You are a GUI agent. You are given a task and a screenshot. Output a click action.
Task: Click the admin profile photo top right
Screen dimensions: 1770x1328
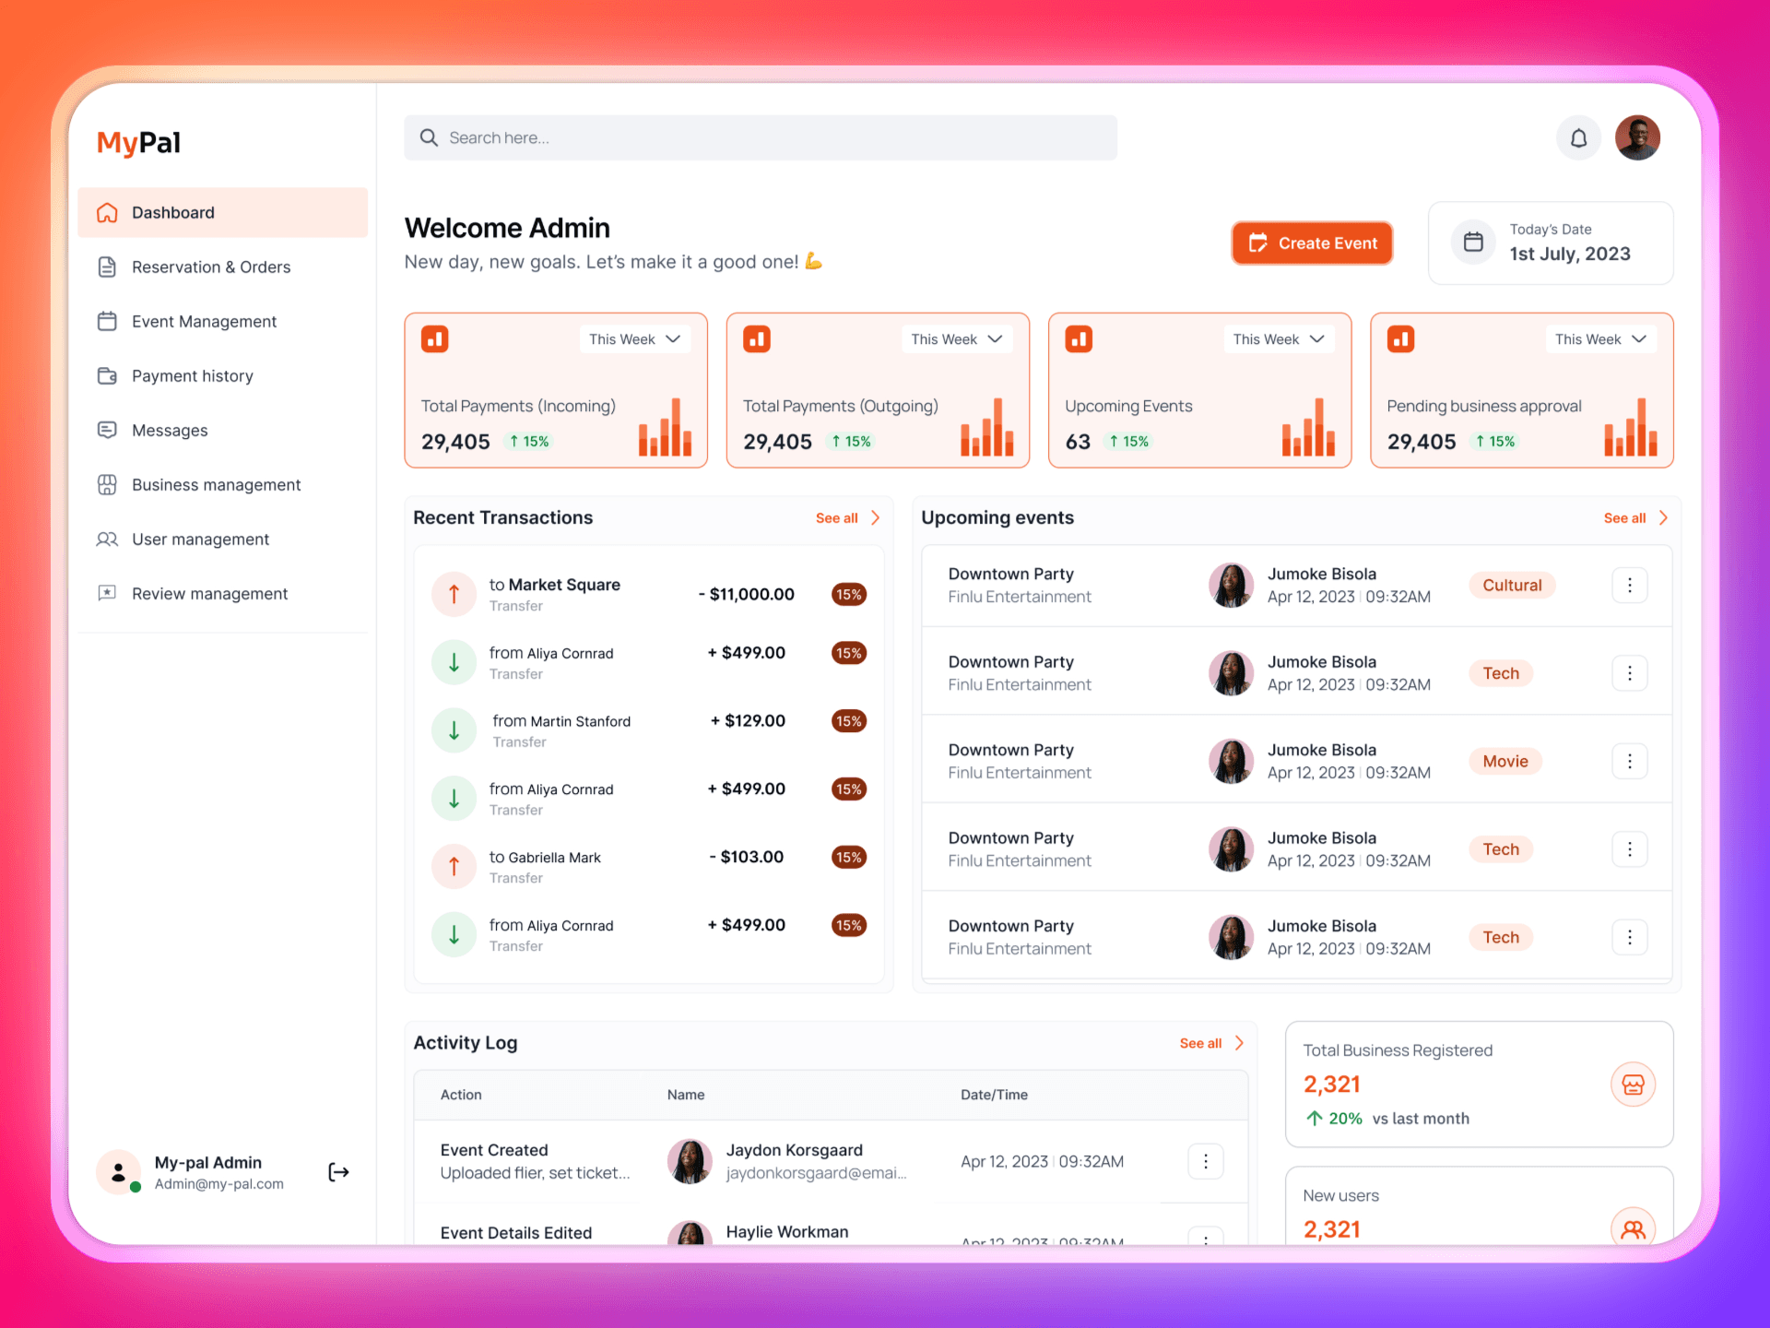pyautogui.click(x=1637, y=138)
